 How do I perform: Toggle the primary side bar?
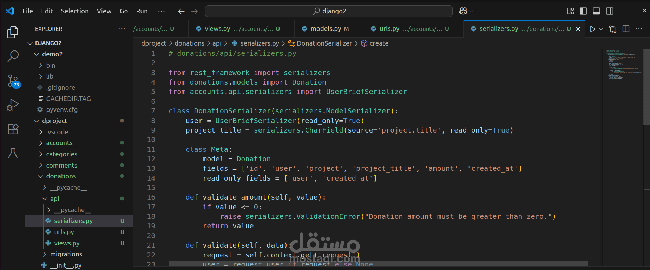583,11
